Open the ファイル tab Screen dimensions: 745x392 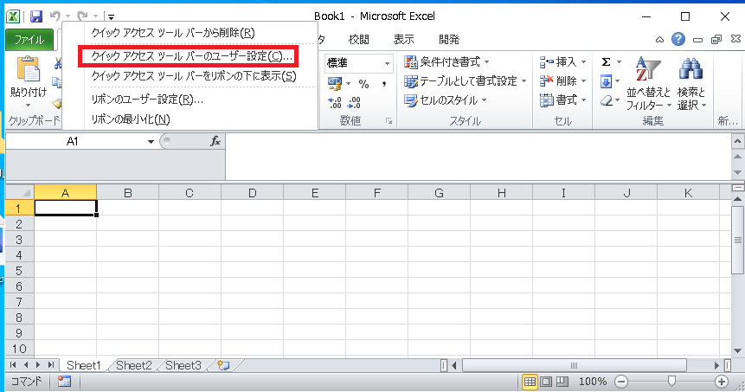coord(29,40)
